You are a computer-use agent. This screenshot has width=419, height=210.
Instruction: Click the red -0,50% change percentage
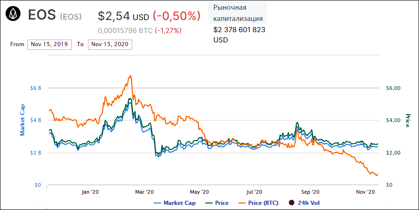tap(176, 16)
